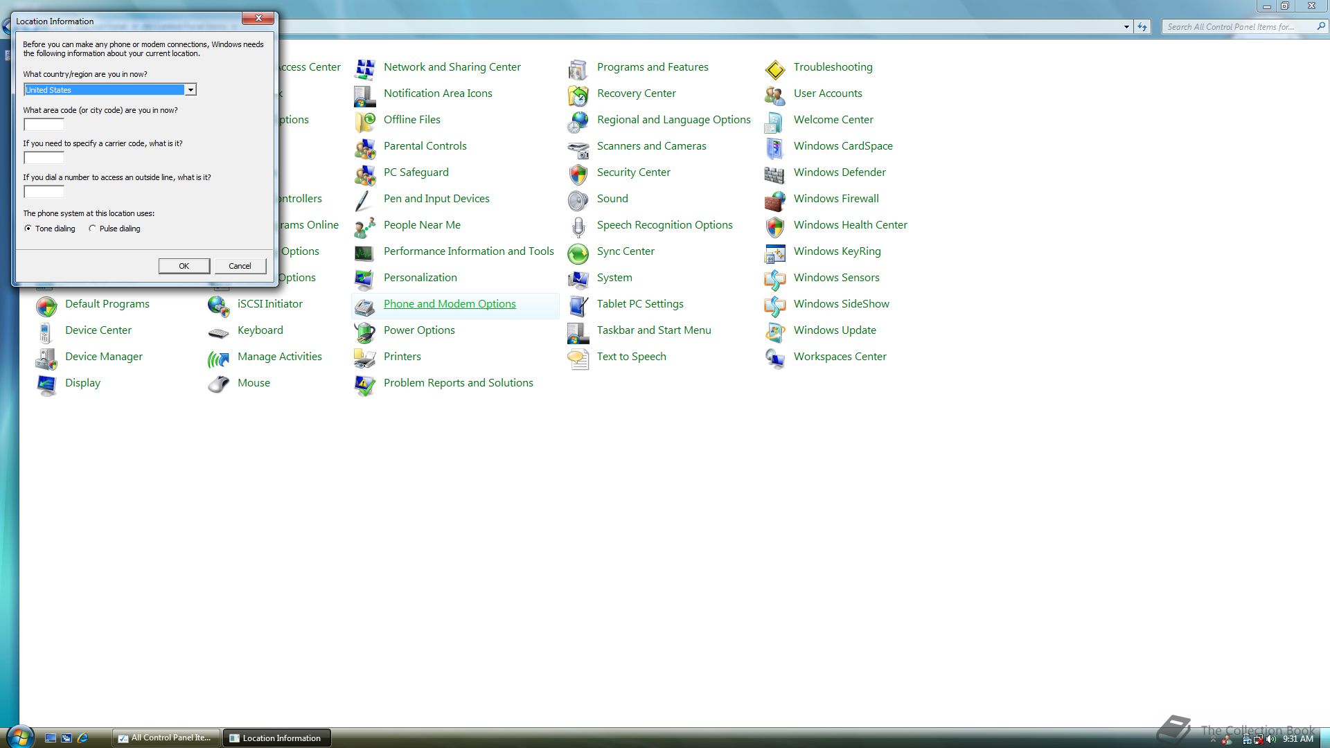Open the Windows Start orb
Viewport: 1330px width, 748px height.
click(x=19, y=737)
